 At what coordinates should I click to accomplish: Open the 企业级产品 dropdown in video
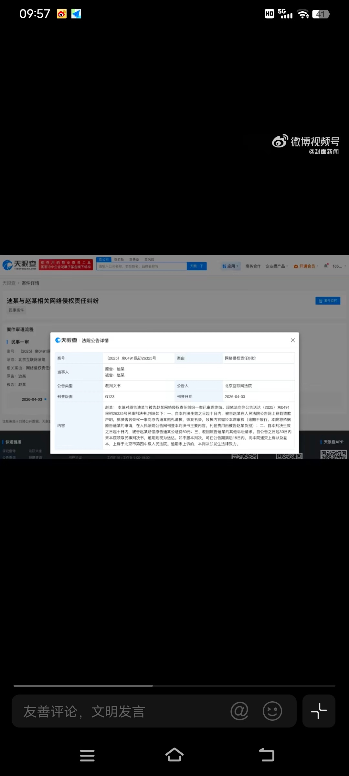277,266
